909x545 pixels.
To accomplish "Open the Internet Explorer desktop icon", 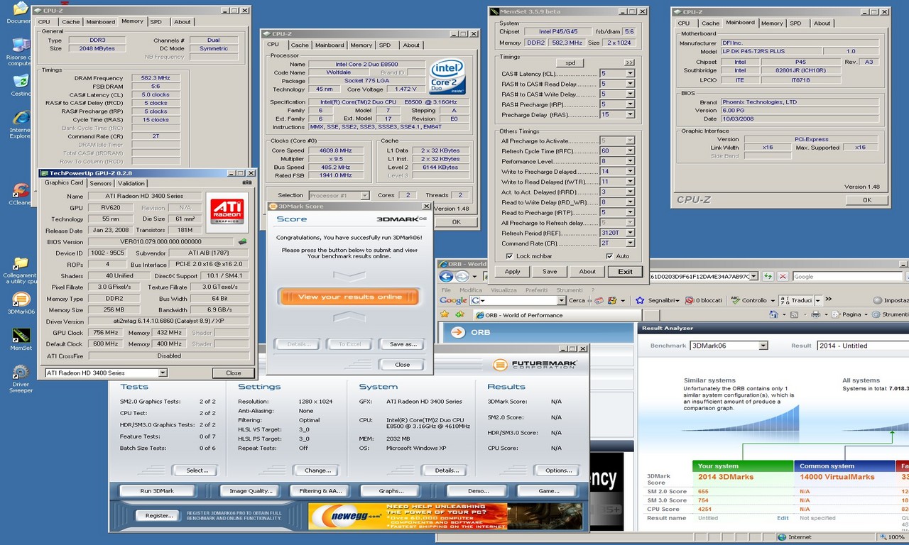I will click(x=21, y=124).
